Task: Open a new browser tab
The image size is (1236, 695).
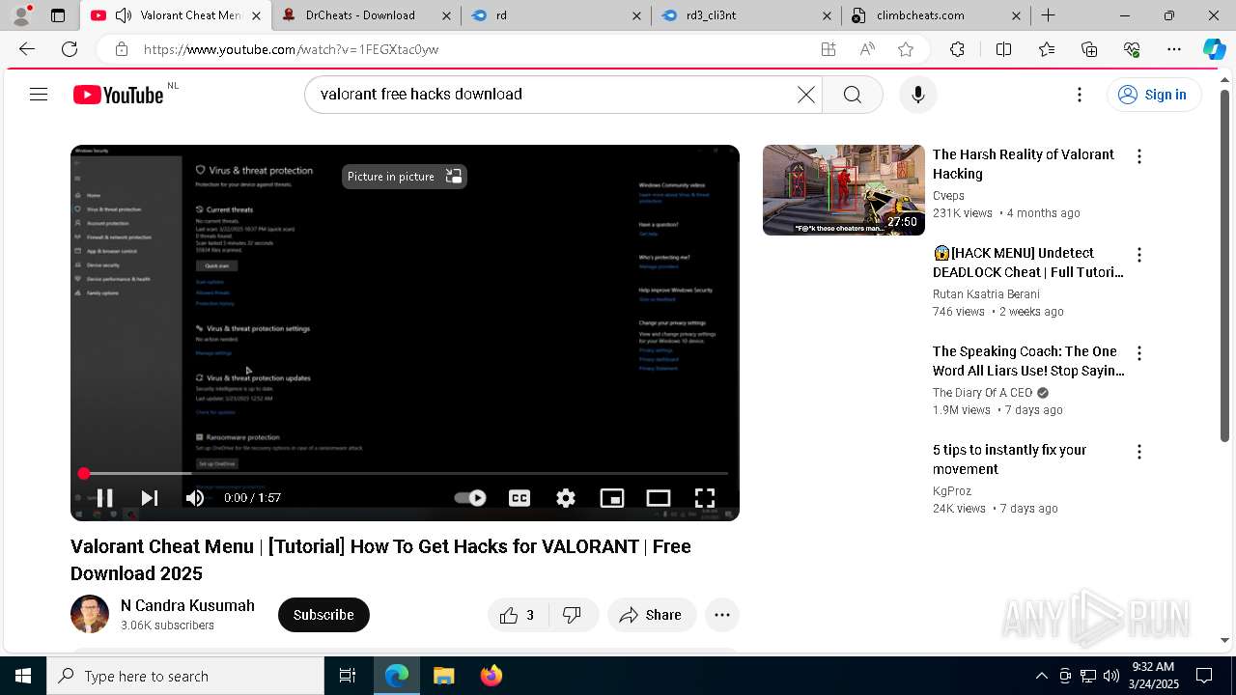Action: pyautogui.click(x=1048, y=15)
